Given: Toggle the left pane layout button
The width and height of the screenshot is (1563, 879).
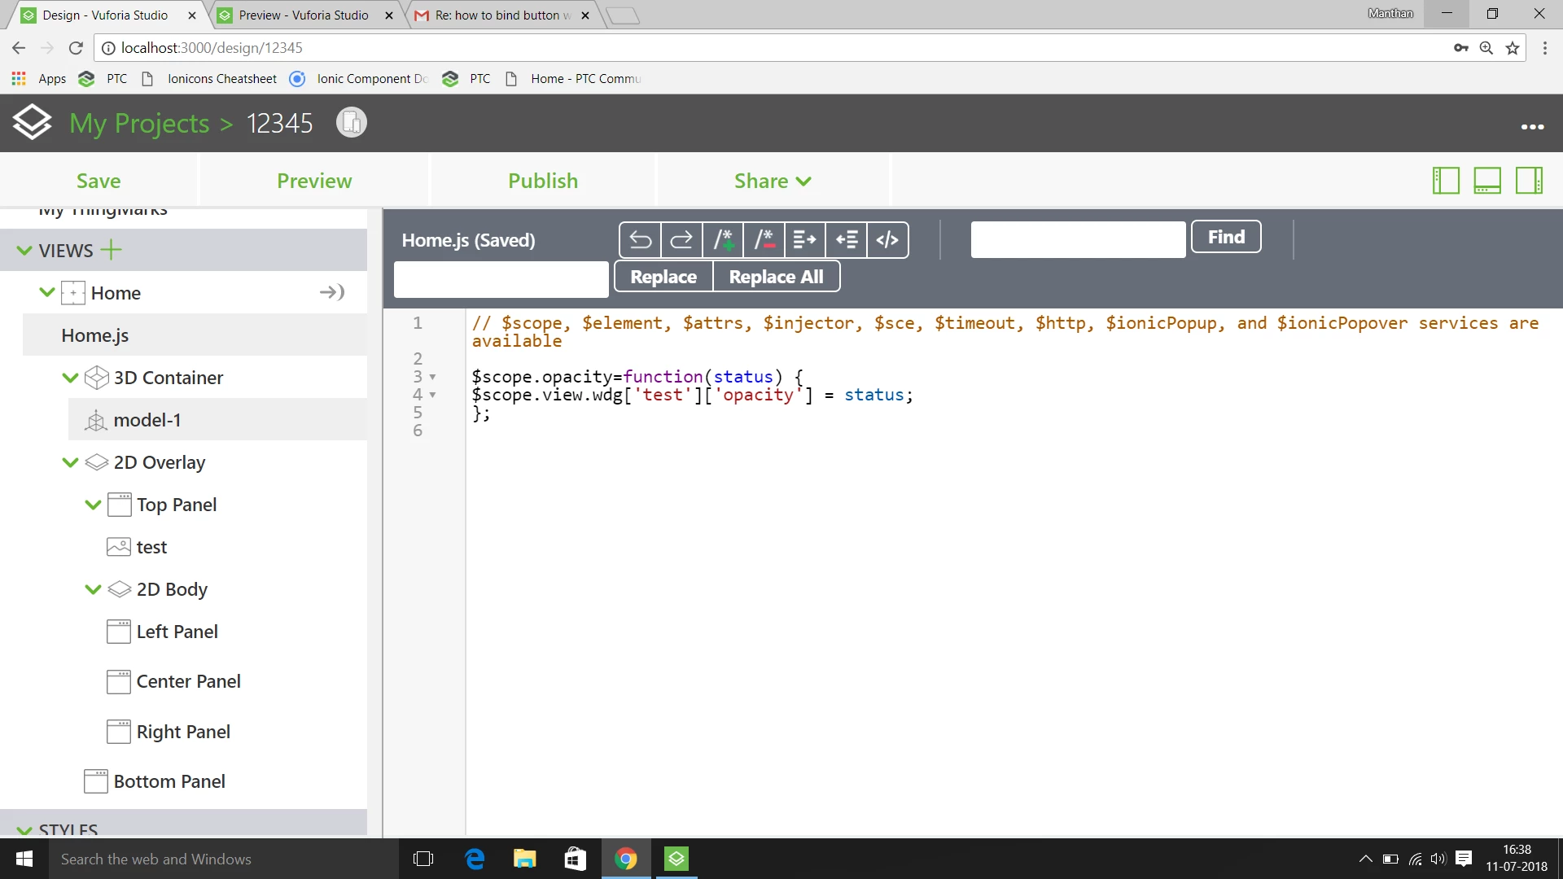Looking at the screenshot, I should (1446, 181).
